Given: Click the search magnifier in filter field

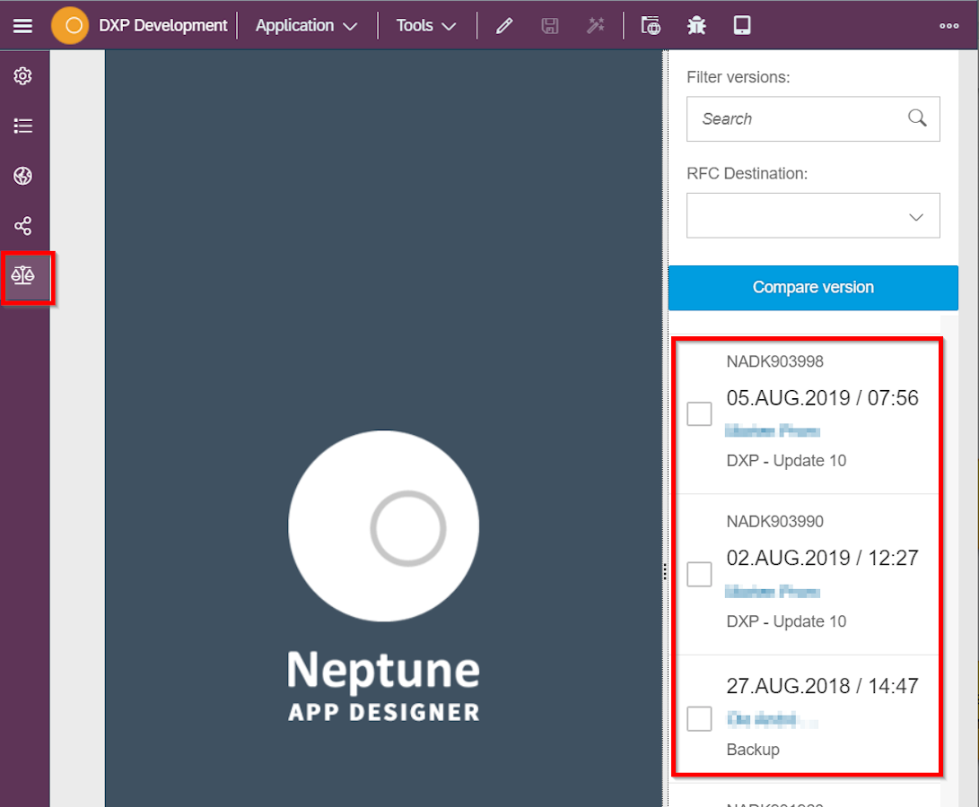Looking at the screenshot, I should pyautogui.click(x=916, y=118).
